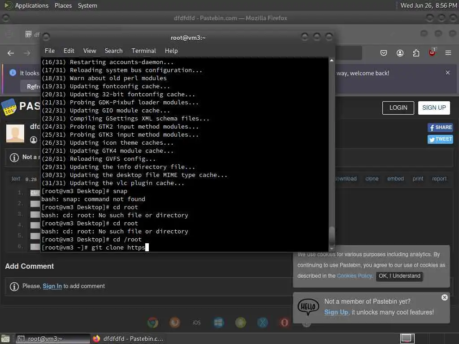Click the paste author avatar thumbnail
Screen dimensions: 459x344
(15, 133)
